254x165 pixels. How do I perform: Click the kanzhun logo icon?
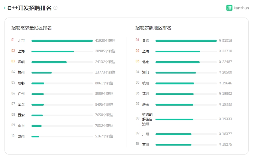coord(229,8)
